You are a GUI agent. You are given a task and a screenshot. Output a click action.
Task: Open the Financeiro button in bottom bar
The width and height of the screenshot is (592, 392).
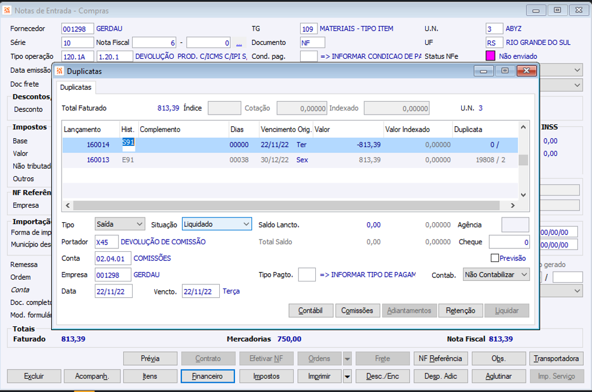208,376
